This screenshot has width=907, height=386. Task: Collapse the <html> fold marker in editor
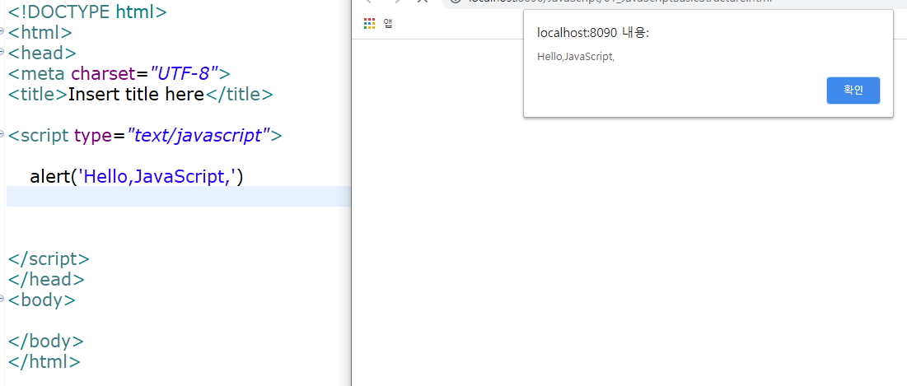click(x=2, y=31)
